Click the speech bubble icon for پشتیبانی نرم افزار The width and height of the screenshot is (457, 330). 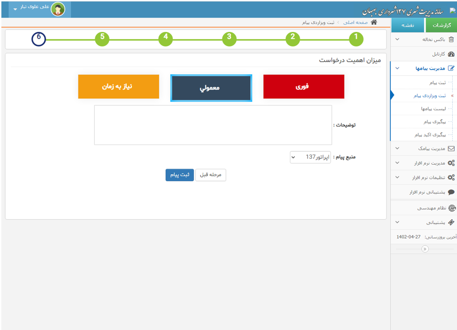[x=451, y=192]
